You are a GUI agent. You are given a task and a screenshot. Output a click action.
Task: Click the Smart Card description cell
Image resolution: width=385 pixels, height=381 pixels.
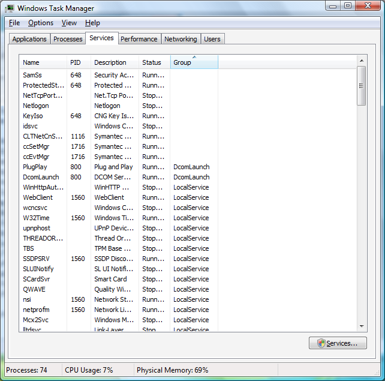pyautogui.click(x=110, y=279)
